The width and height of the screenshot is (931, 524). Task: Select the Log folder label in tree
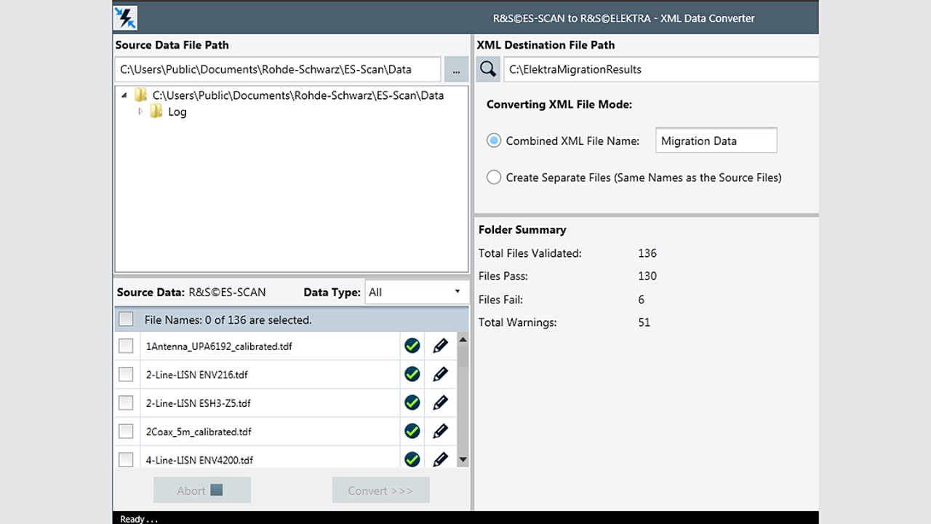click(x=177, y=111)
